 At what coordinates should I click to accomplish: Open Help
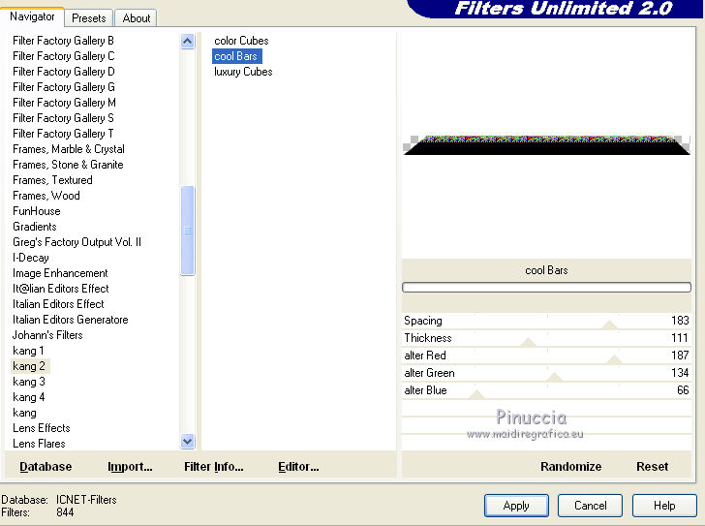(x=664, y=506)
